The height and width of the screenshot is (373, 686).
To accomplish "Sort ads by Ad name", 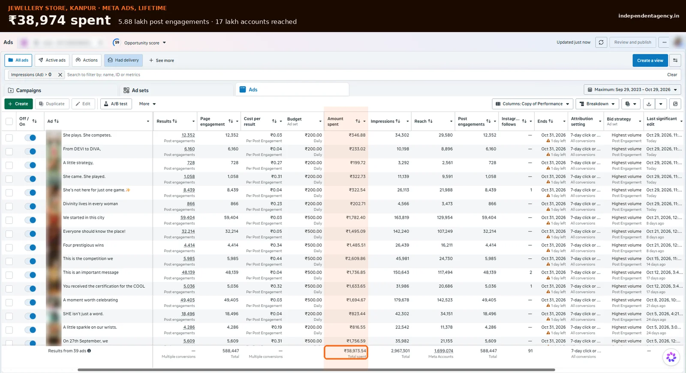I will coord(56,121).
